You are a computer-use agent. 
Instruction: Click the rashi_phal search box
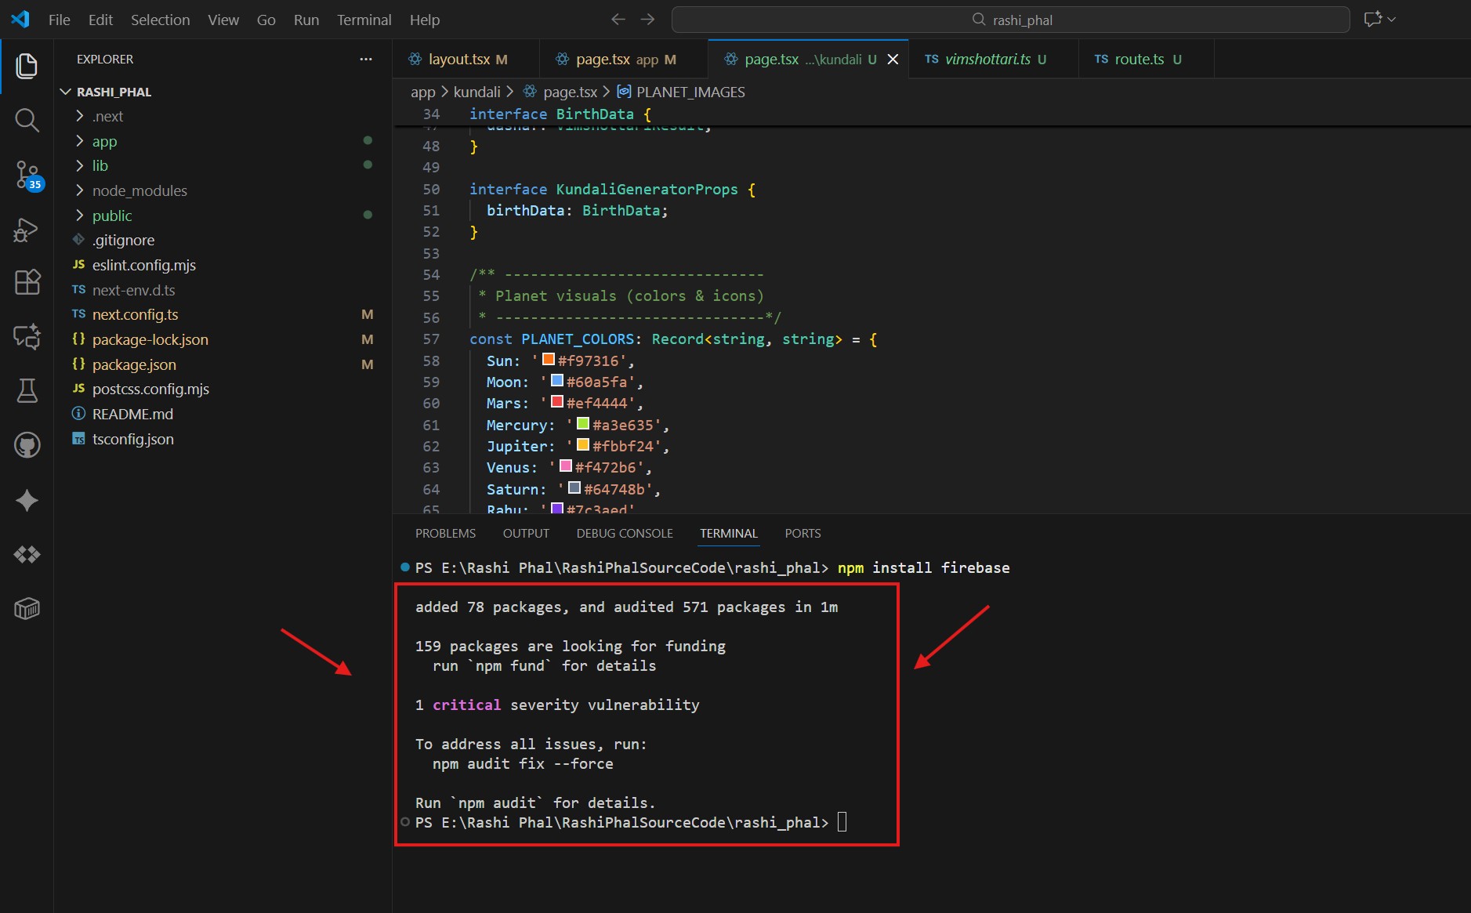point(1010,20)
